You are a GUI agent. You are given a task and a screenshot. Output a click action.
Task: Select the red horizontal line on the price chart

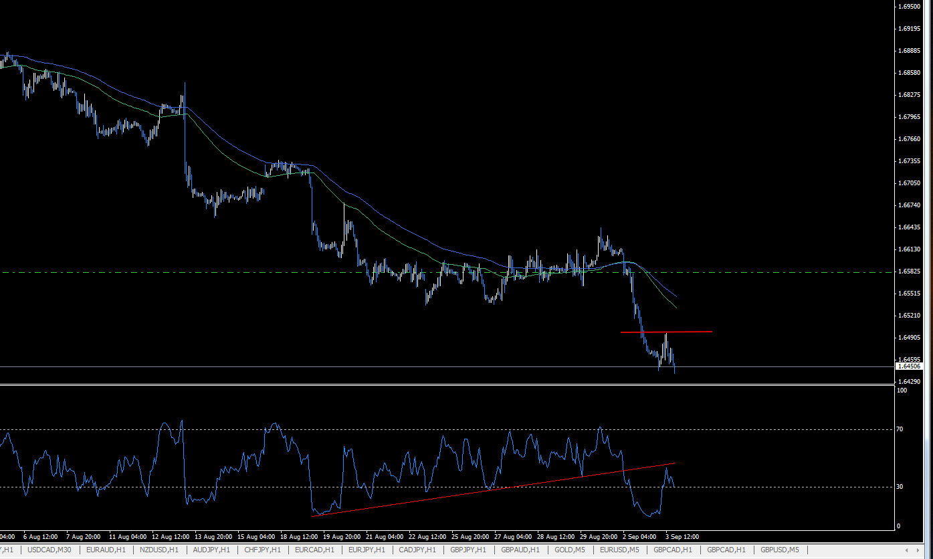tap(666, 332)
